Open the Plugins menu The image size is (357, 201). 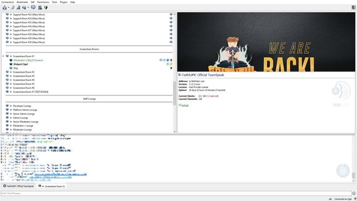(64, 2)
